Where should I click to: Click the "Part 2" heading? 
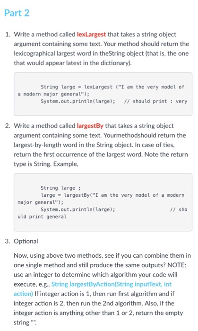[x=17, y=13]
